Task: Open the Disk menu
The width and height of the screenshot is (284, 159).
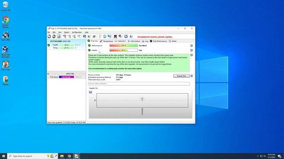Action: coord(54,32)
